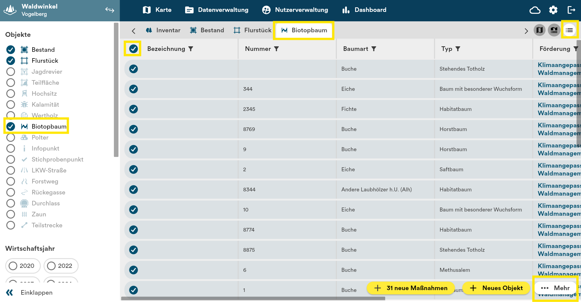Open the Typ column filter

[458, 49]
